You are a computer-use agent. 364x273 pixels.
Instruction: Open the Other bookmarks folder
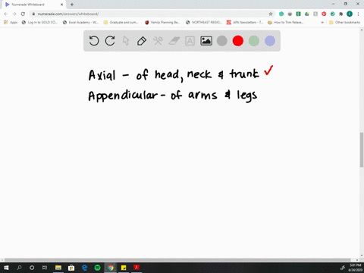345,22
